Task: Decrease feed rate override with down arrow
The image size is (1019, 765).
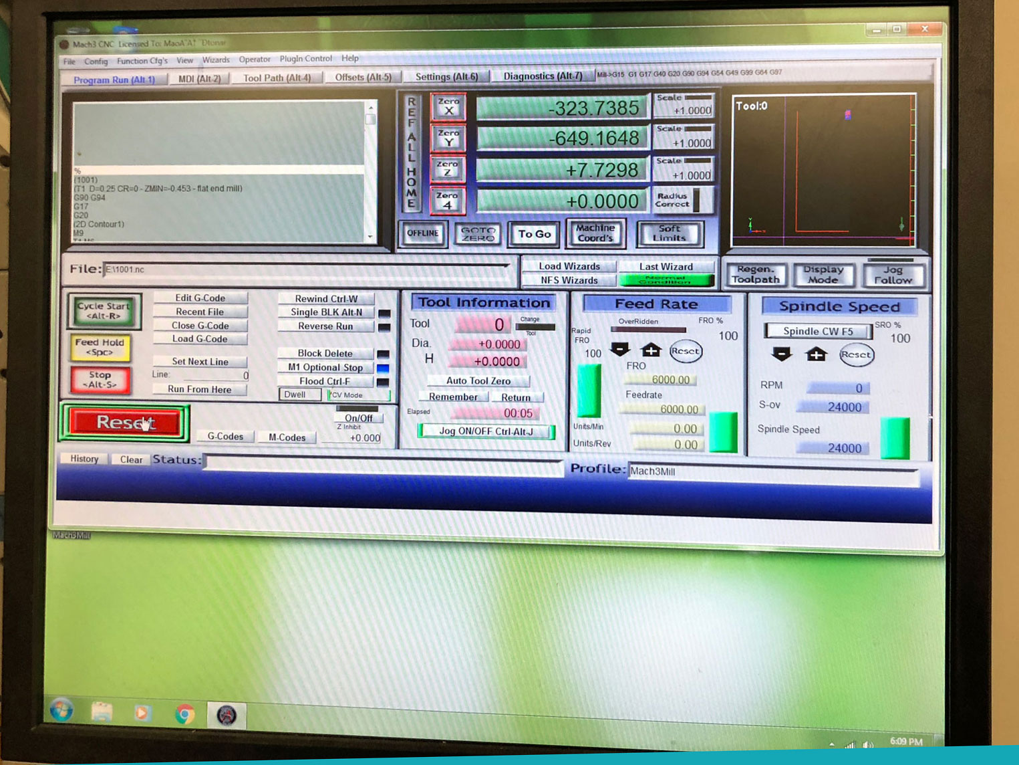Action: tap(620, 349)
